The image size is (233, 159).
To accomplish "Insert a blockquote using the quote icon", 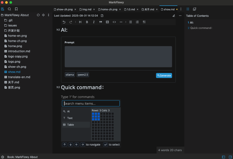I will point(101,22).
